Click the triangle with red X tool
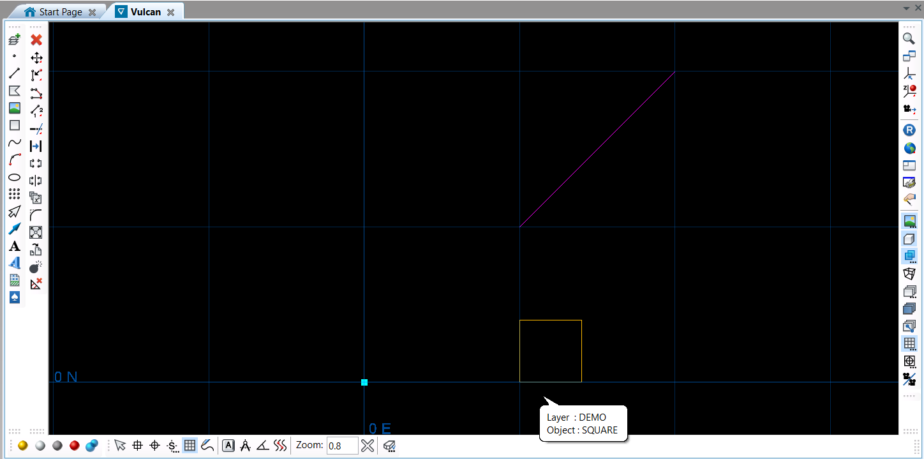The width and height of the screenshot is (924, 459). point(36,283)
